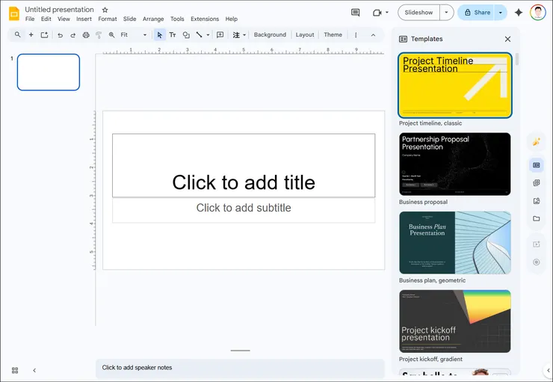The image size is (553, 382).
Task: Open Google account profile picture
Action: point(537,13)
